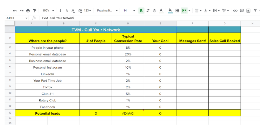Click the Redo arrow icon
The height and width of the screenshot is (130, 260).
click(21, 11)
